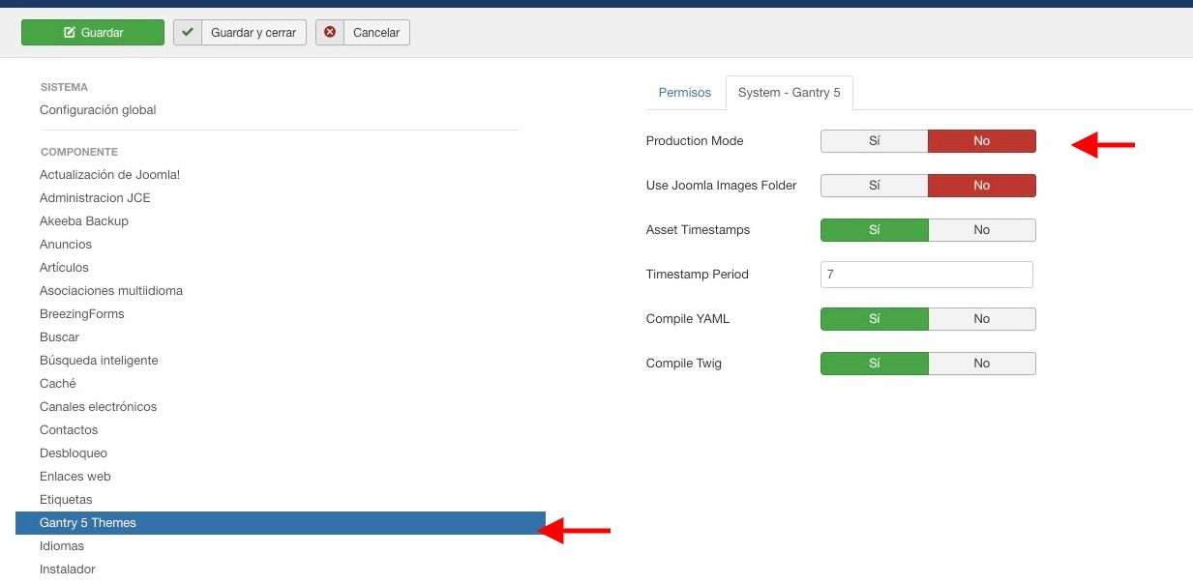Select the highlighted Gantry 5 Themes entry

point(281,523)
